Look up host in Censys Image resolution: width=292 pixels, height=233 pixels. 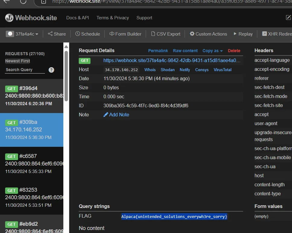(x=202, y=70)
